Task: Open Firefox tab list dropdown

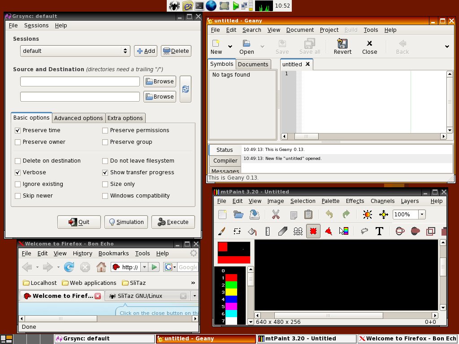Action: pos(195,296)
